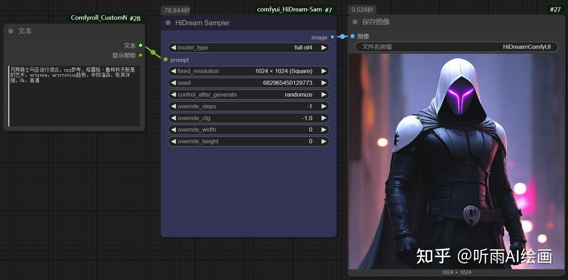Viewport: 568px width, 280px height.
Task: Edit the 文件名前缀 field
Action: click(x=456, y=47)
